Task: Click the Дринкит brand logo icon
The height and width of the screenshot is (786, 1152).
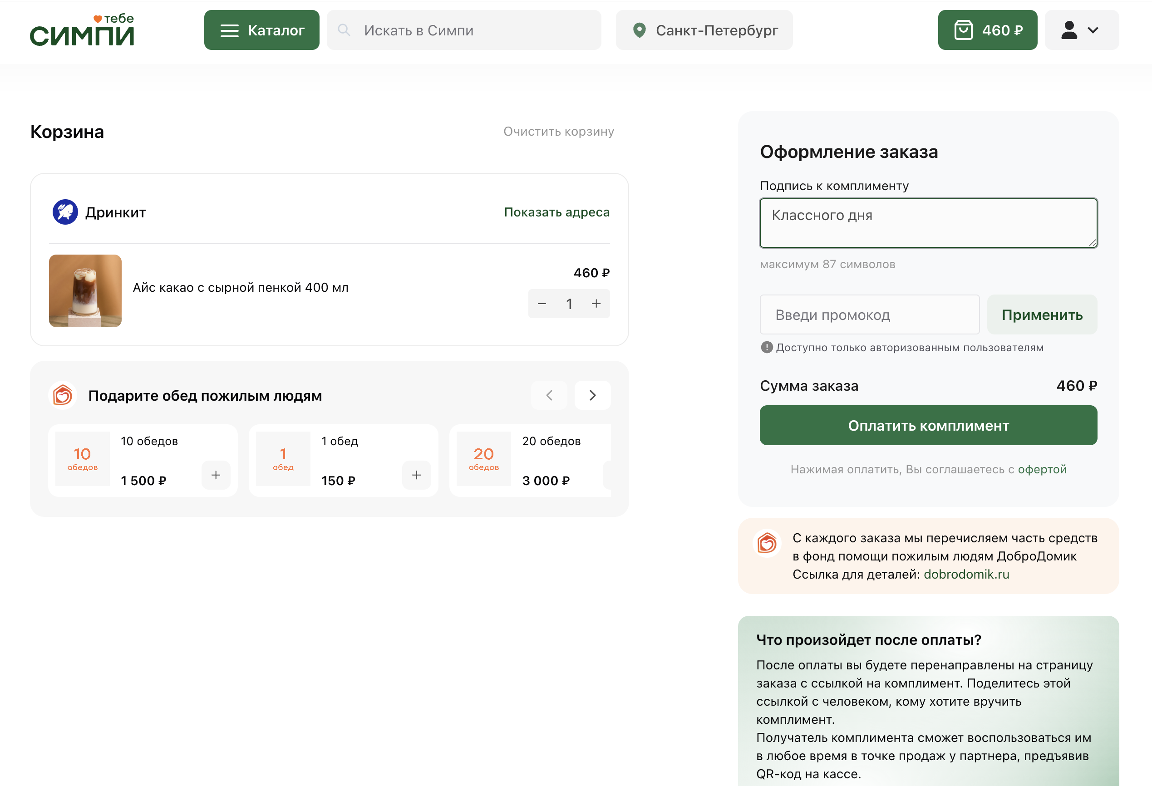Action: coord(65,212)
